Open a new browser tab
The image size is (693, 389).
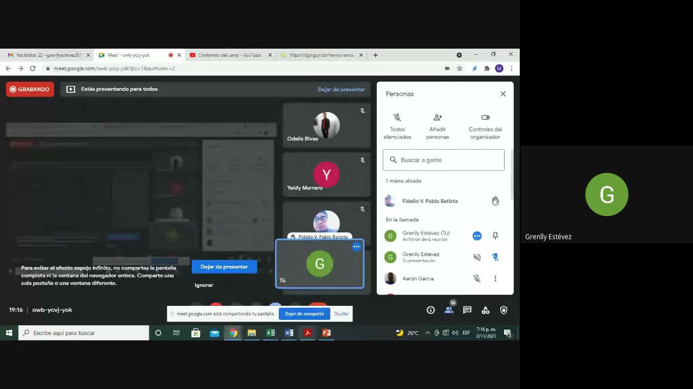(375, 55)
